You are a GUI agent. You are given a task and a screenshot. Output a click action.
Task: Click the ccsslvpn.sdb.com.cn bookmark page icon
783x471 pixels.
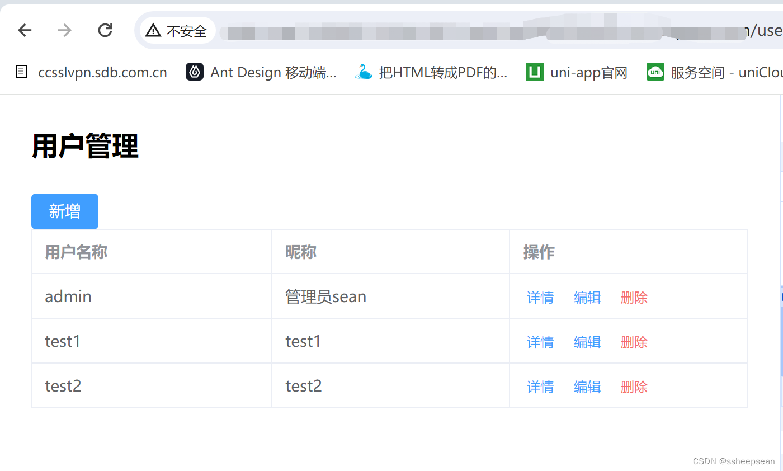pyautogui.click(x=21, y=72)
